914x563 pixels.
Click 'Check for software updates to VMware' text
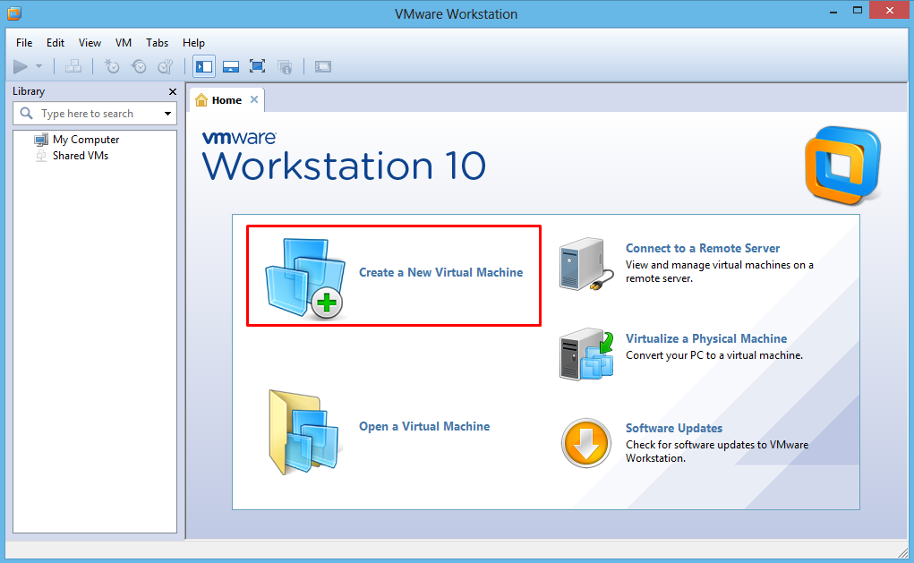pos(717,445)
